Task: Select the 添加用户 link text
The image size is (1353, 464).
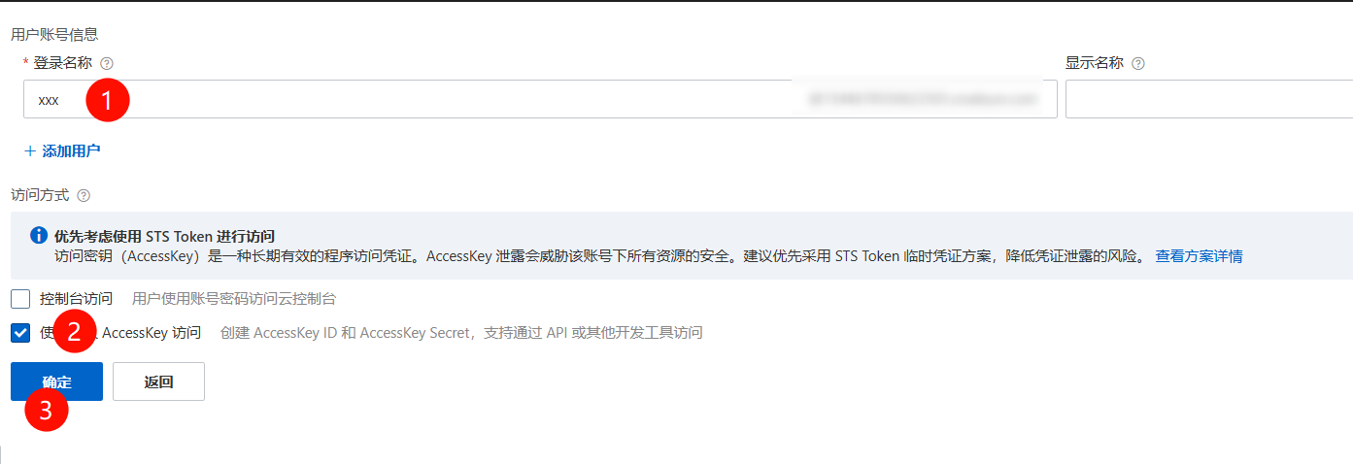Action: 71,150
